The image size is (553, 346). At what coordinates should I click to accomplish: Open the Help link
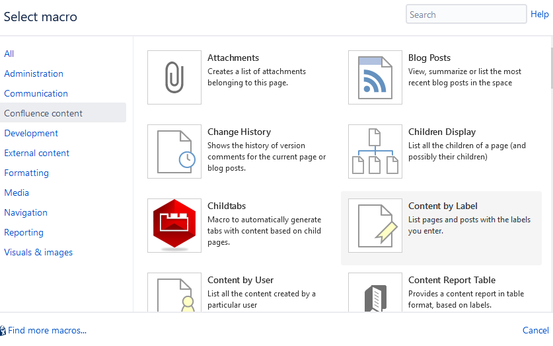540,14
